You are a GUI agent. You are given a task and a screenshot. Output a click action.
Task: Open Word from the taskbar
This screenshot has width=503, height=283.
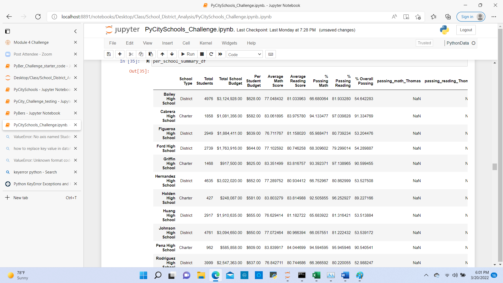[x=345, y=275]
